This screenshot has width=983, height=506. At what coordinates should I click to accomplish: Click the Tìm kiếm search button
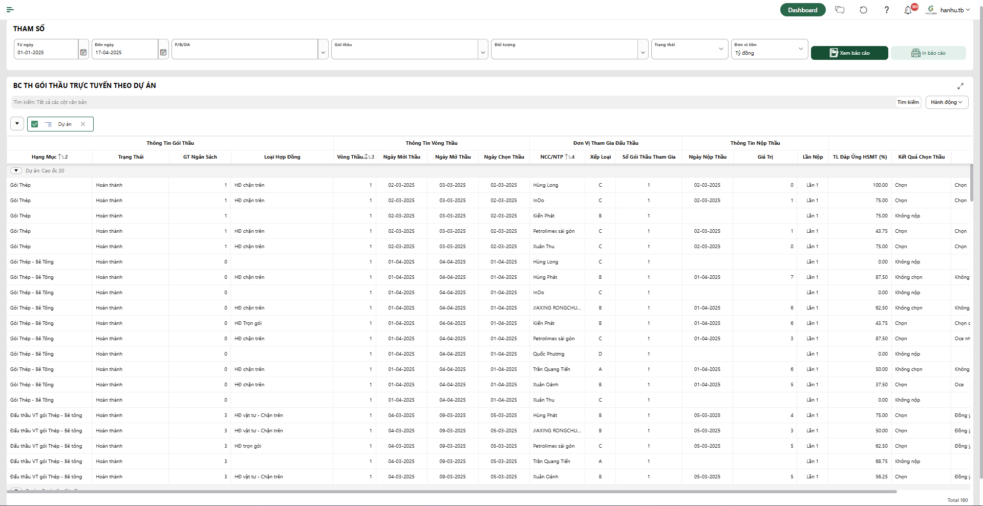[908, 102]
